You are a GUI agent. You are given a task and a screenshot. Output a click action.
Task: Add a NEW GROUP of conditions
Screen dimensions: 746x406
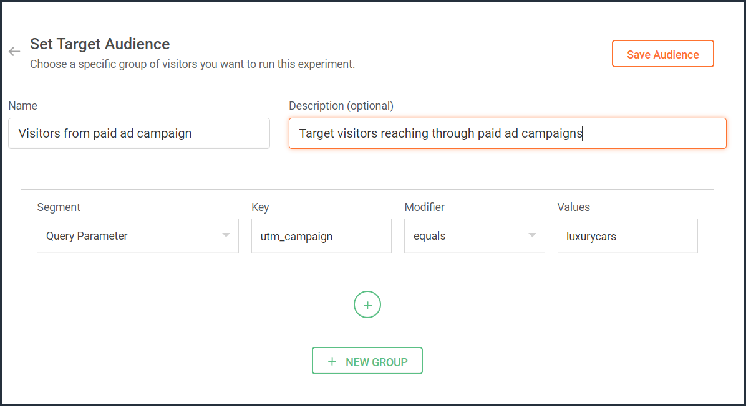click(x=367, y=361)
